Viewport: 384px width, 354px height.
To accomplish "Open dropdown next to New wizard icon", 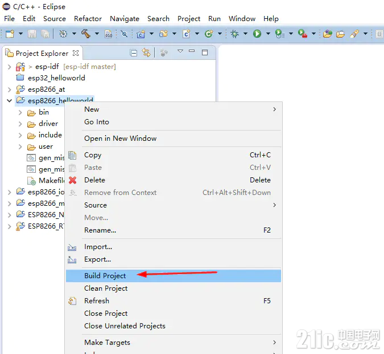I will coord(21,34).
